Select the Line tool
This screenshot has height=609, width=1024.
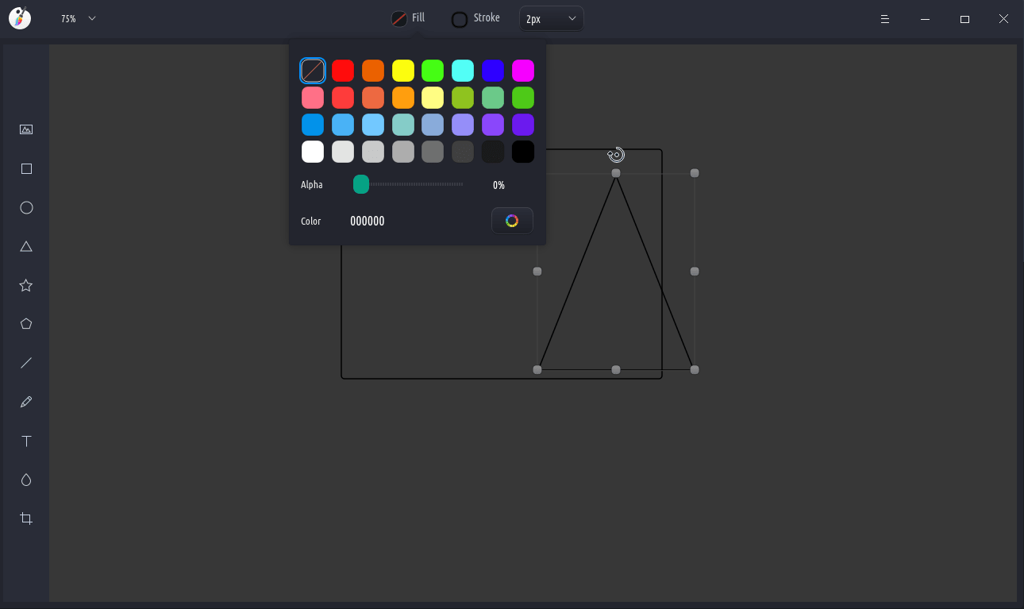coord(26,363)
